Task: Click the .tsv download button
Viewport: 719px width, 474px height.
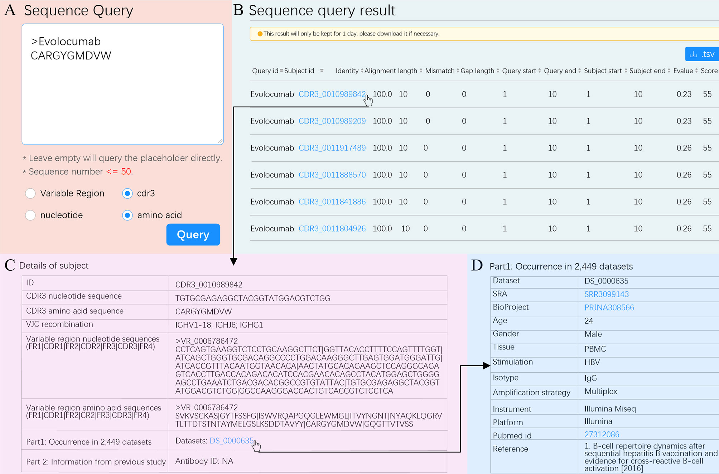Action: tap(702, 54)
